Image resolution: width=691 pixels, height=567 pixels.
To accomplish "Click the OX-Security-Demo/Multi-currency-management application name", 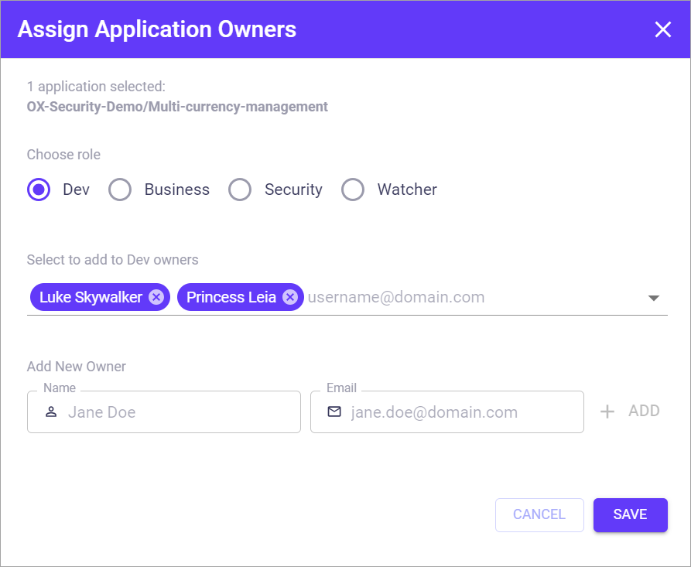I will pos(177,107).
